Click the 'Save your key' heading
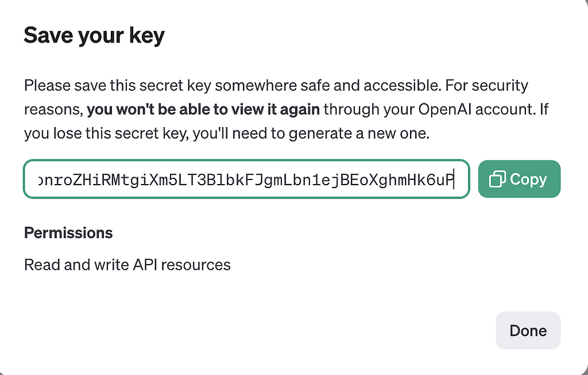588x375 pixels. coord(94,35)
